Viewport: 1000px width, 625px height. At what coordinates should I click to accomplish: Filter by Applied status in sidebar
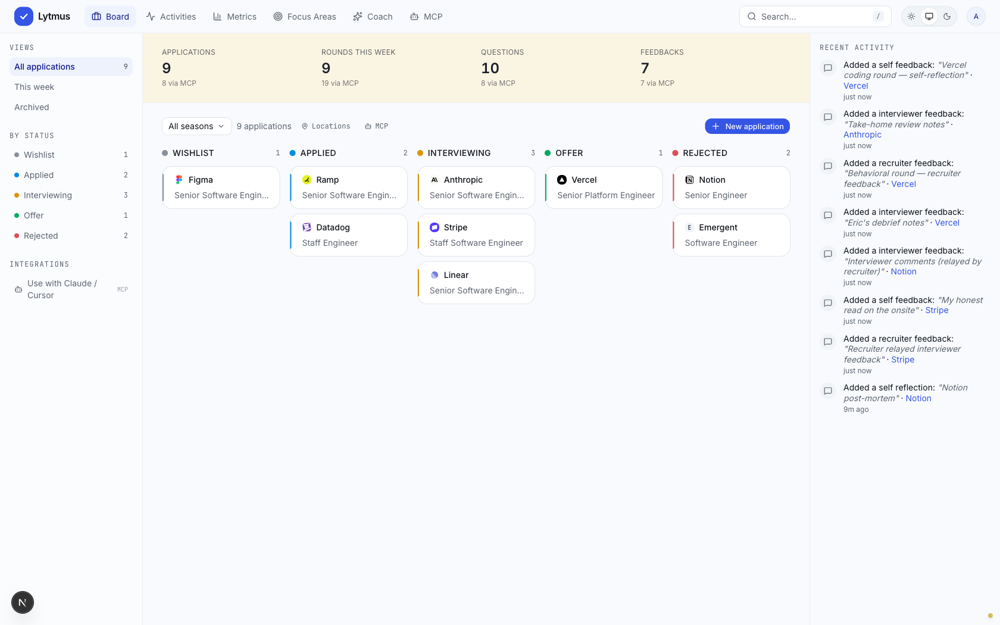(71, 175)
